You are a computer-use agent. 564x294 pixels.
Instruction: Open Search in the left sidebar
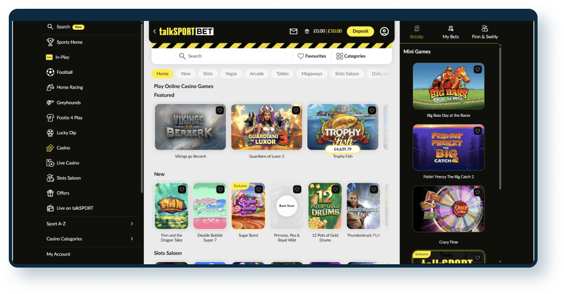point(65,27)
